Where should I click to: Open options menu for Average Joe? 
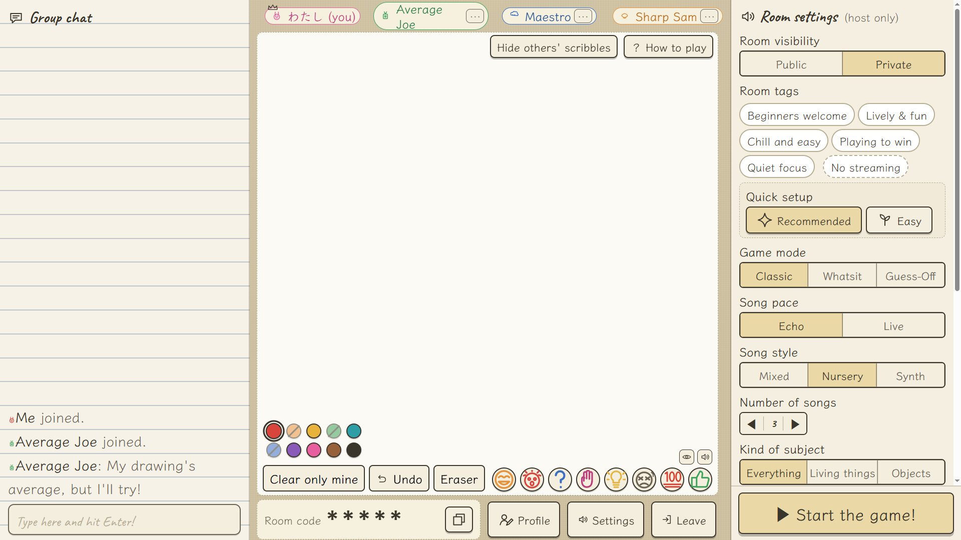(474, 16)
